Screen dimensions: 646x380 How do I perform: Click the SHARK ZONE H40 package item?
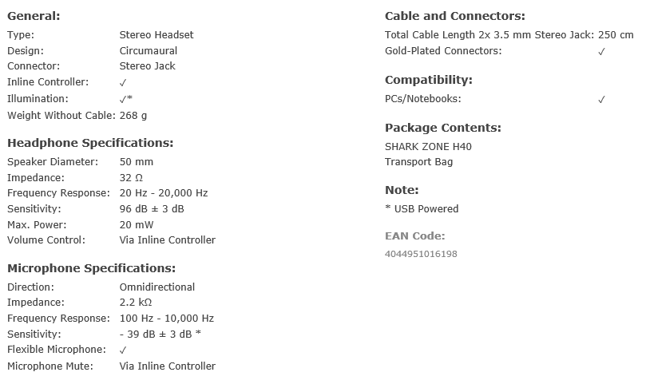428,147
